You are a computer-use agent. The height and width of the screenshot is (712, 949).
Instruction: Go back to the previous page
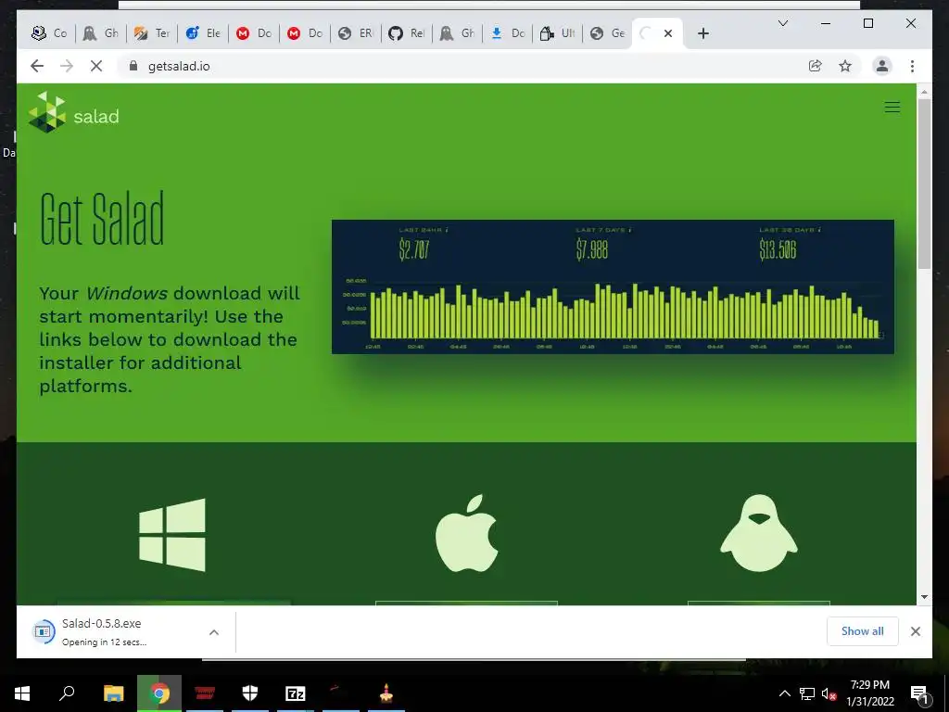click(x=37, y=66)
